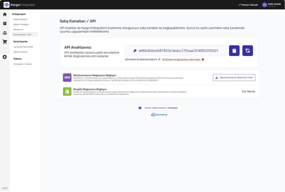Regenerate API key with refresh button

[247, 51]
